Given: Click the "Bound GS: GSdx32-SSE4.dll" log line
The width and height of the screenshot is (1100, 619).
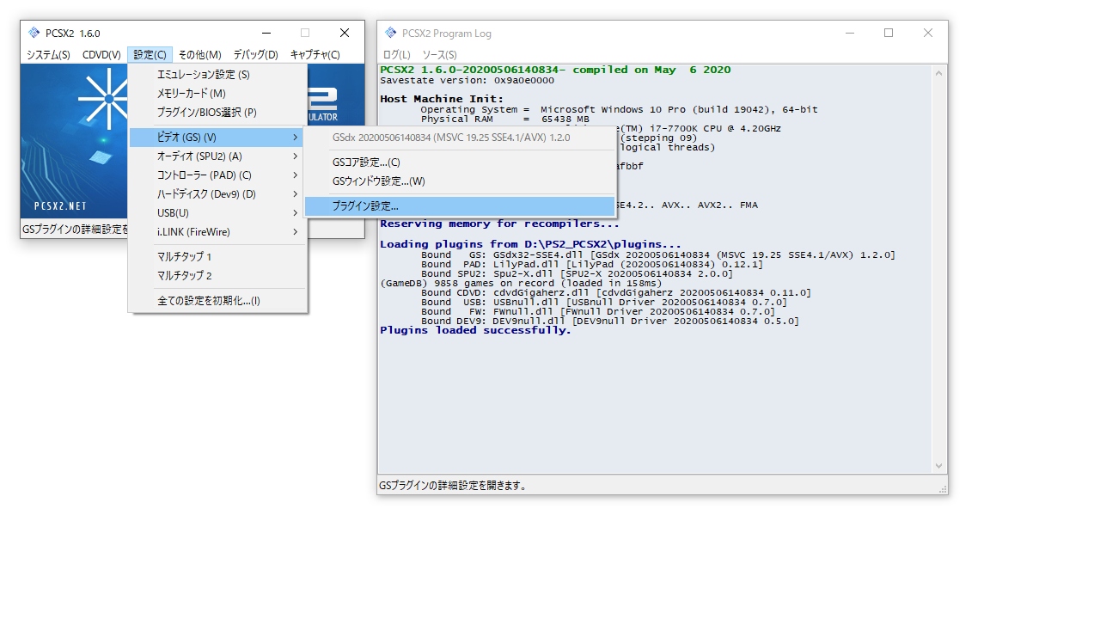Looking at the screenshot, I should coord(658,254).
